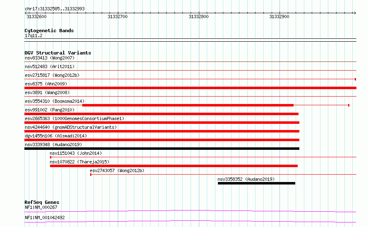Click the black nsv3339348 Audano2019 bar
The height and width of the screenshot is (227, 368).
click(x=162, y=149)
